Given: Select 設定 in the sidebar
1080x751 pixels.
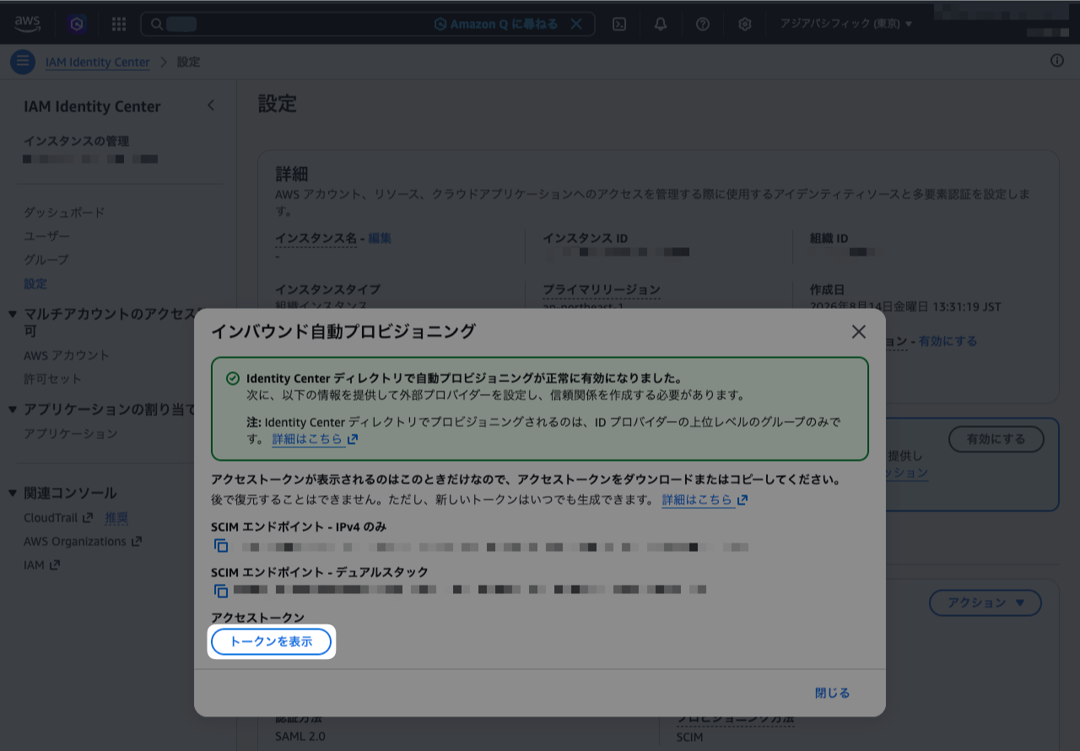Looking at the screenshot, I should point(35,284).
